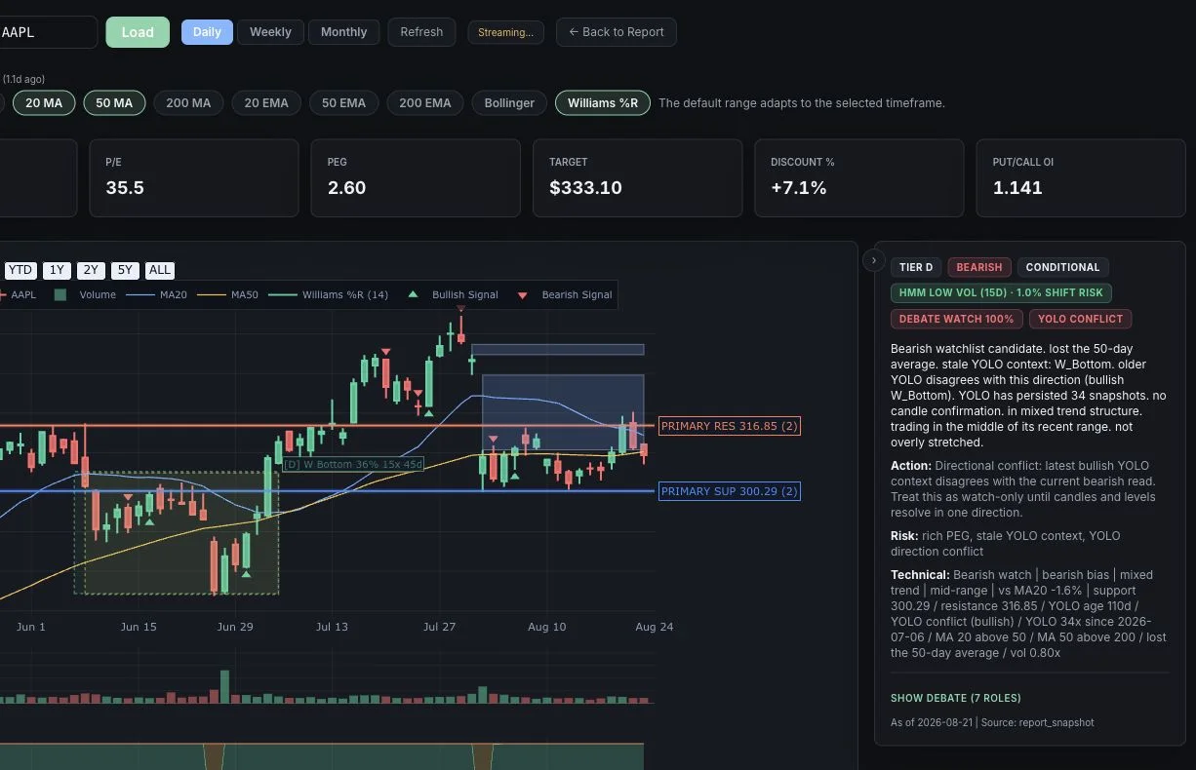This screenshot has width=1196, height=770.
Task: Select the 5Y chart range
Action: click(x=125, y=270)
